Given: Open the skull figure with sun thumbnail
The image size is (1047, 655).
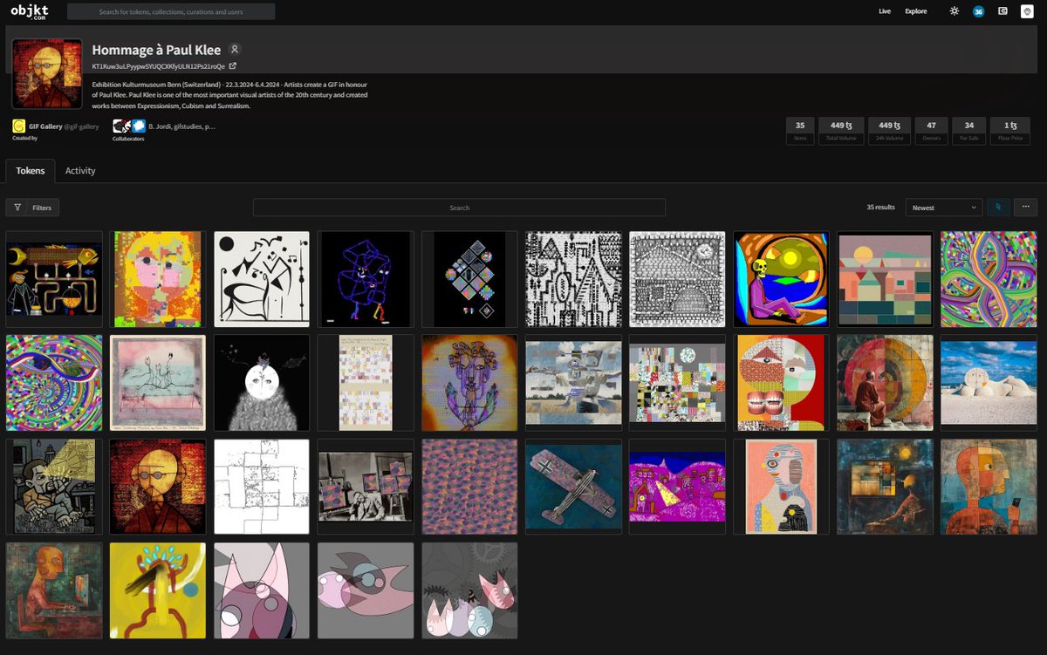Looking at the screenshot, I should (781, 279).
